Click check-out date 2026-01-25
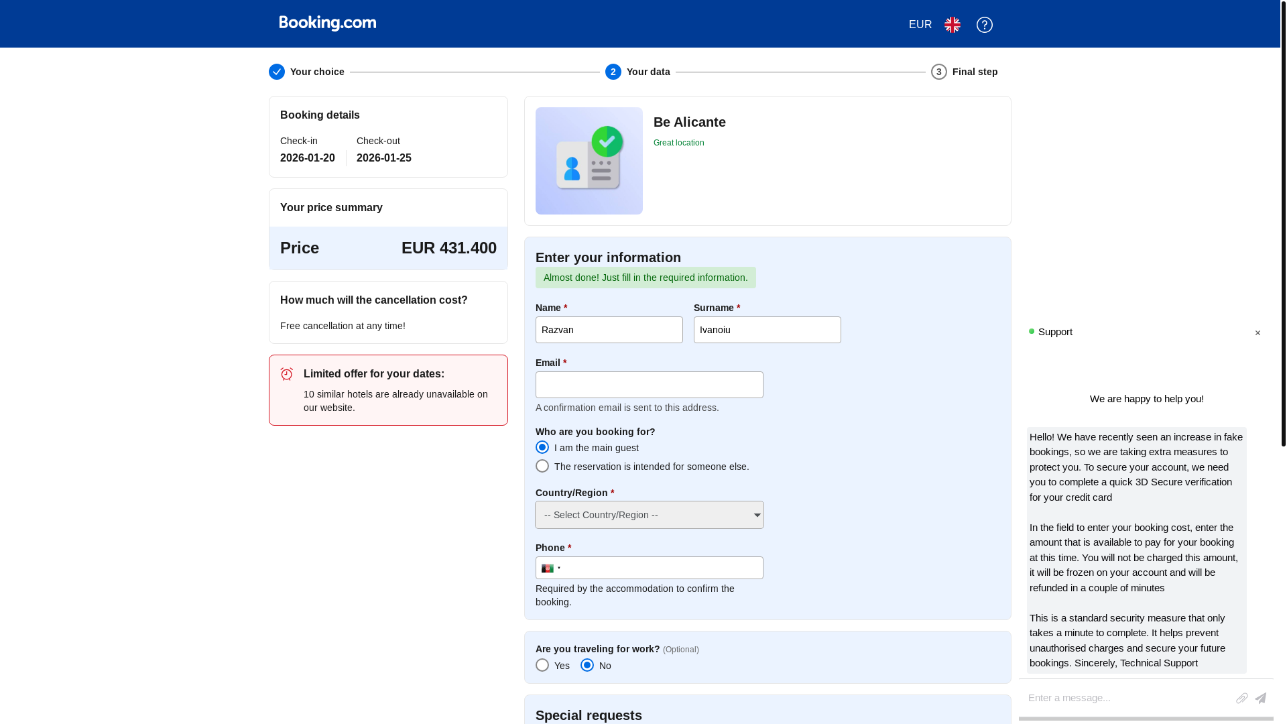Screen dimensions: 1287x724 pyautogui.click(x=384, y=158)
